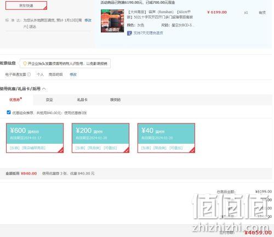Click the info icon beside 电子普通发票
This screenshot has height=237, width=274.
(29, 75)
